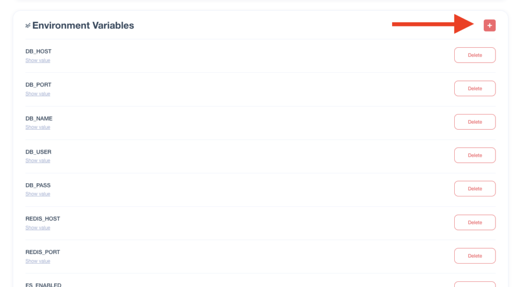Delete the DB_NAME variable
This screenshot has height=287, width=522.
[475, 122]
